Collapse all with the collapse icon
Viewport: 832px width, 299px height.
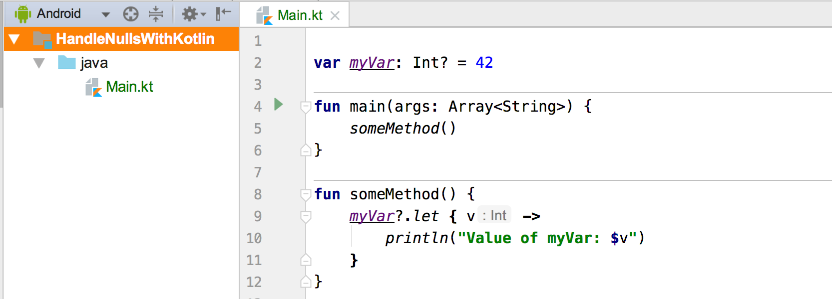[x=156, y=14]
